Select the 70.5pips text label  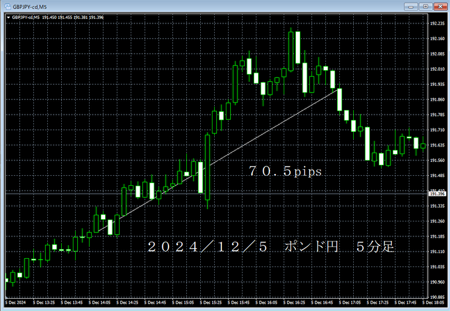[x=285, y=171]
